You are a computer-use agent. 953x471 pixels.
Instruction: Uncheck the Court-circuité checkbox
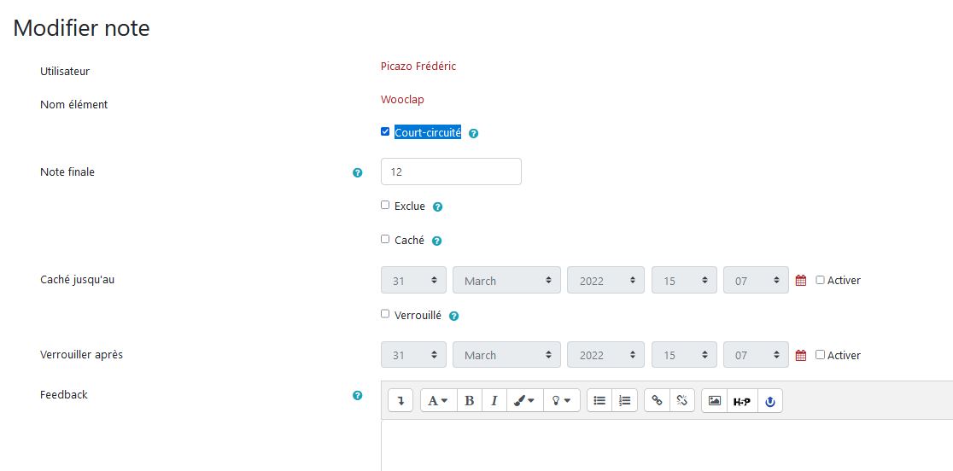(385, 132)
